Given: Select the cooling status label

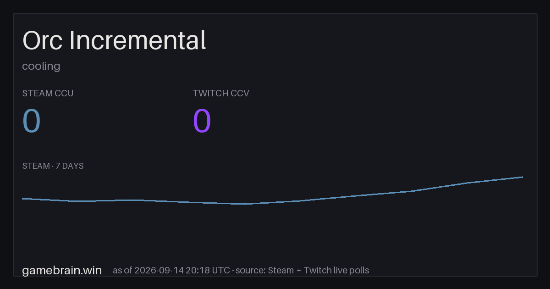Looking at the screenshot, I should pyautogui.click(x=41, y=66).
